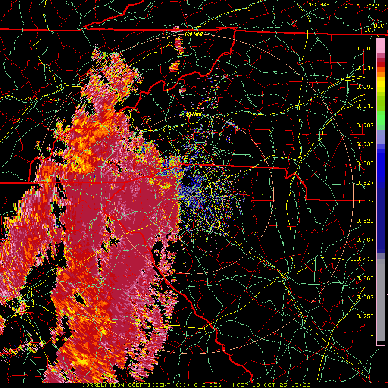Click the 100 NMI range ring label
The image size is (388, 388).
[194, 34]
